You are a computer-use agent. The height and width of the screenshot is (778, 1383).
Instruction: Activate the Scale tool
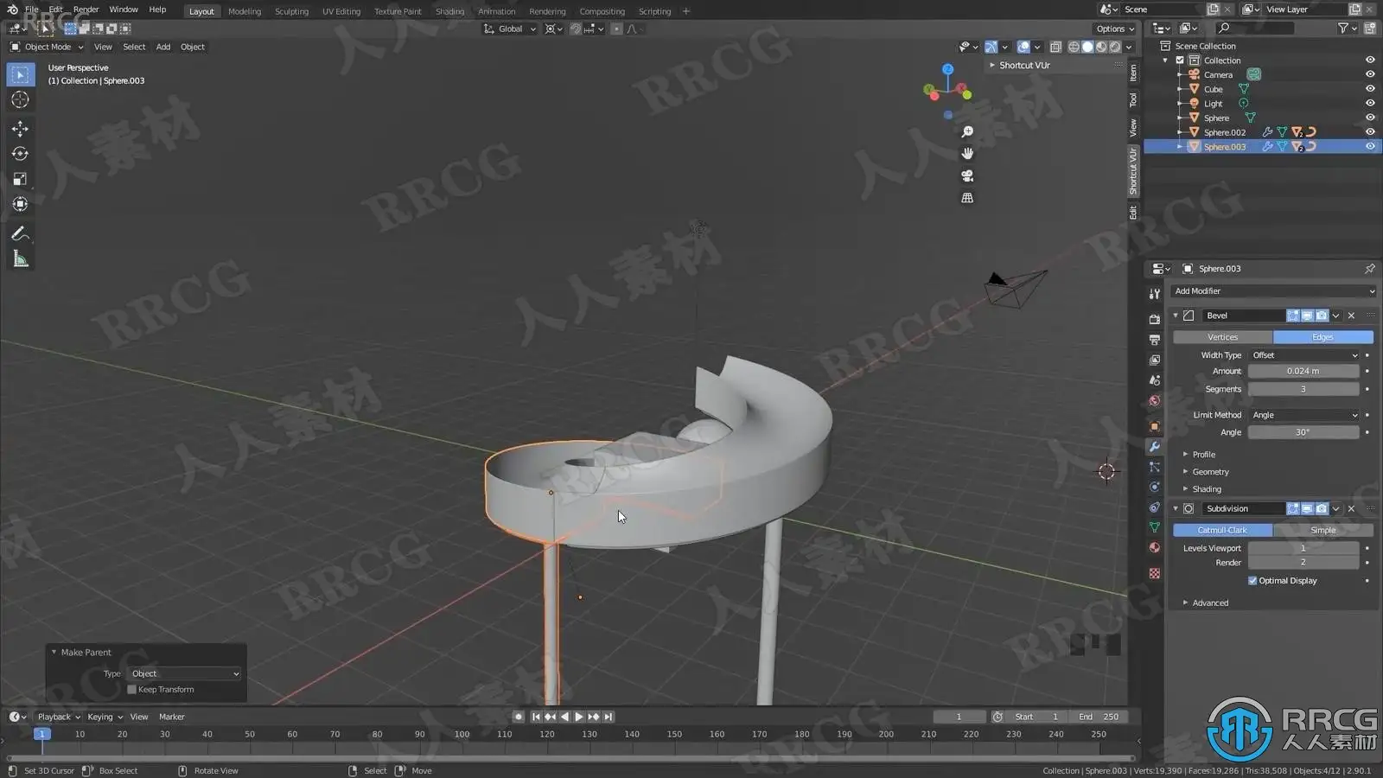click(20, 179)
